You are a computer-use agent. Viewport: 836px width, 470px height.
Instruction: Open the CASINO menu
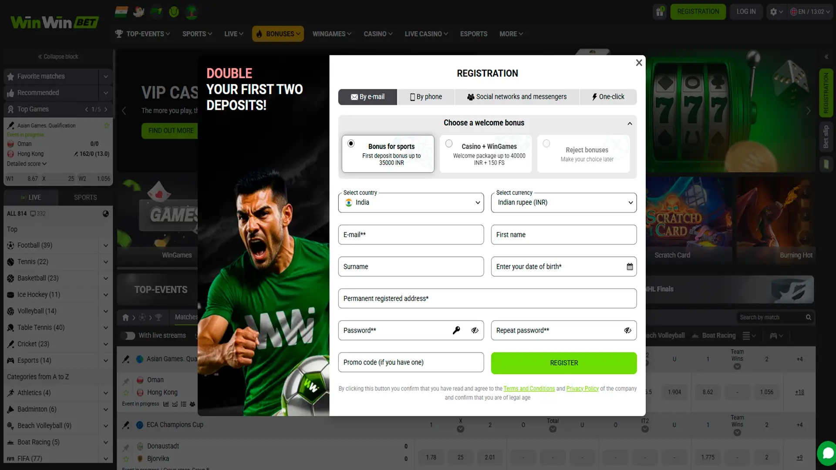point(378,34)
